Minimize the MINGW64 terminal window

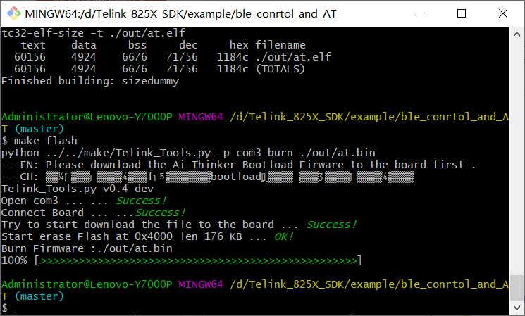421,13
